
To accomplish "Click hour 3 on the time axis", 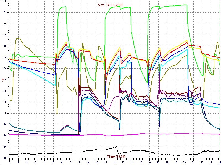I will [36, 163].
